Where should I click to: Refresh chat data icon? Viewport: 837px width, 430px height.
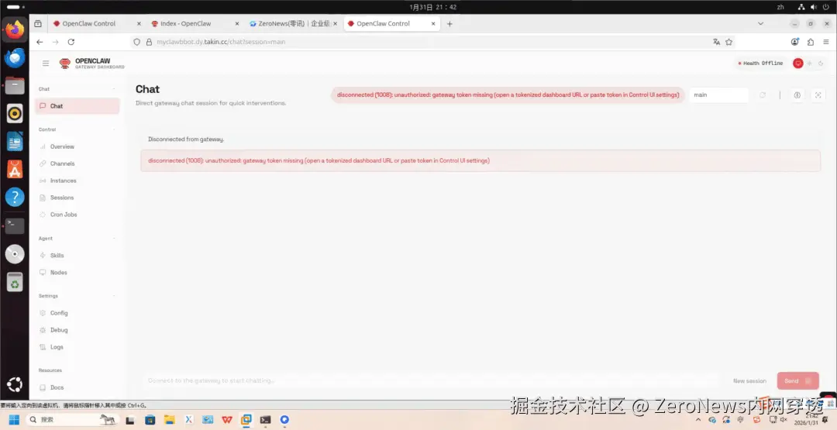click(x=763, y=95)
